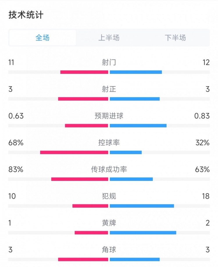Viewport: 218px width, 267px height.
Task: Select the 射正 stat label
Action: (109, 89)
